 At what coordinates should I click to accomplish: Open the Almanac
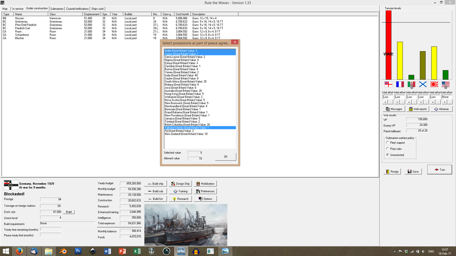[x=441, y=109]
